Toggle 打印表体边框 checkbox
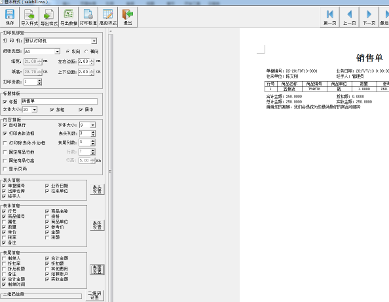The width and height of the screenshot is (389, 302). tap(5, 133)
